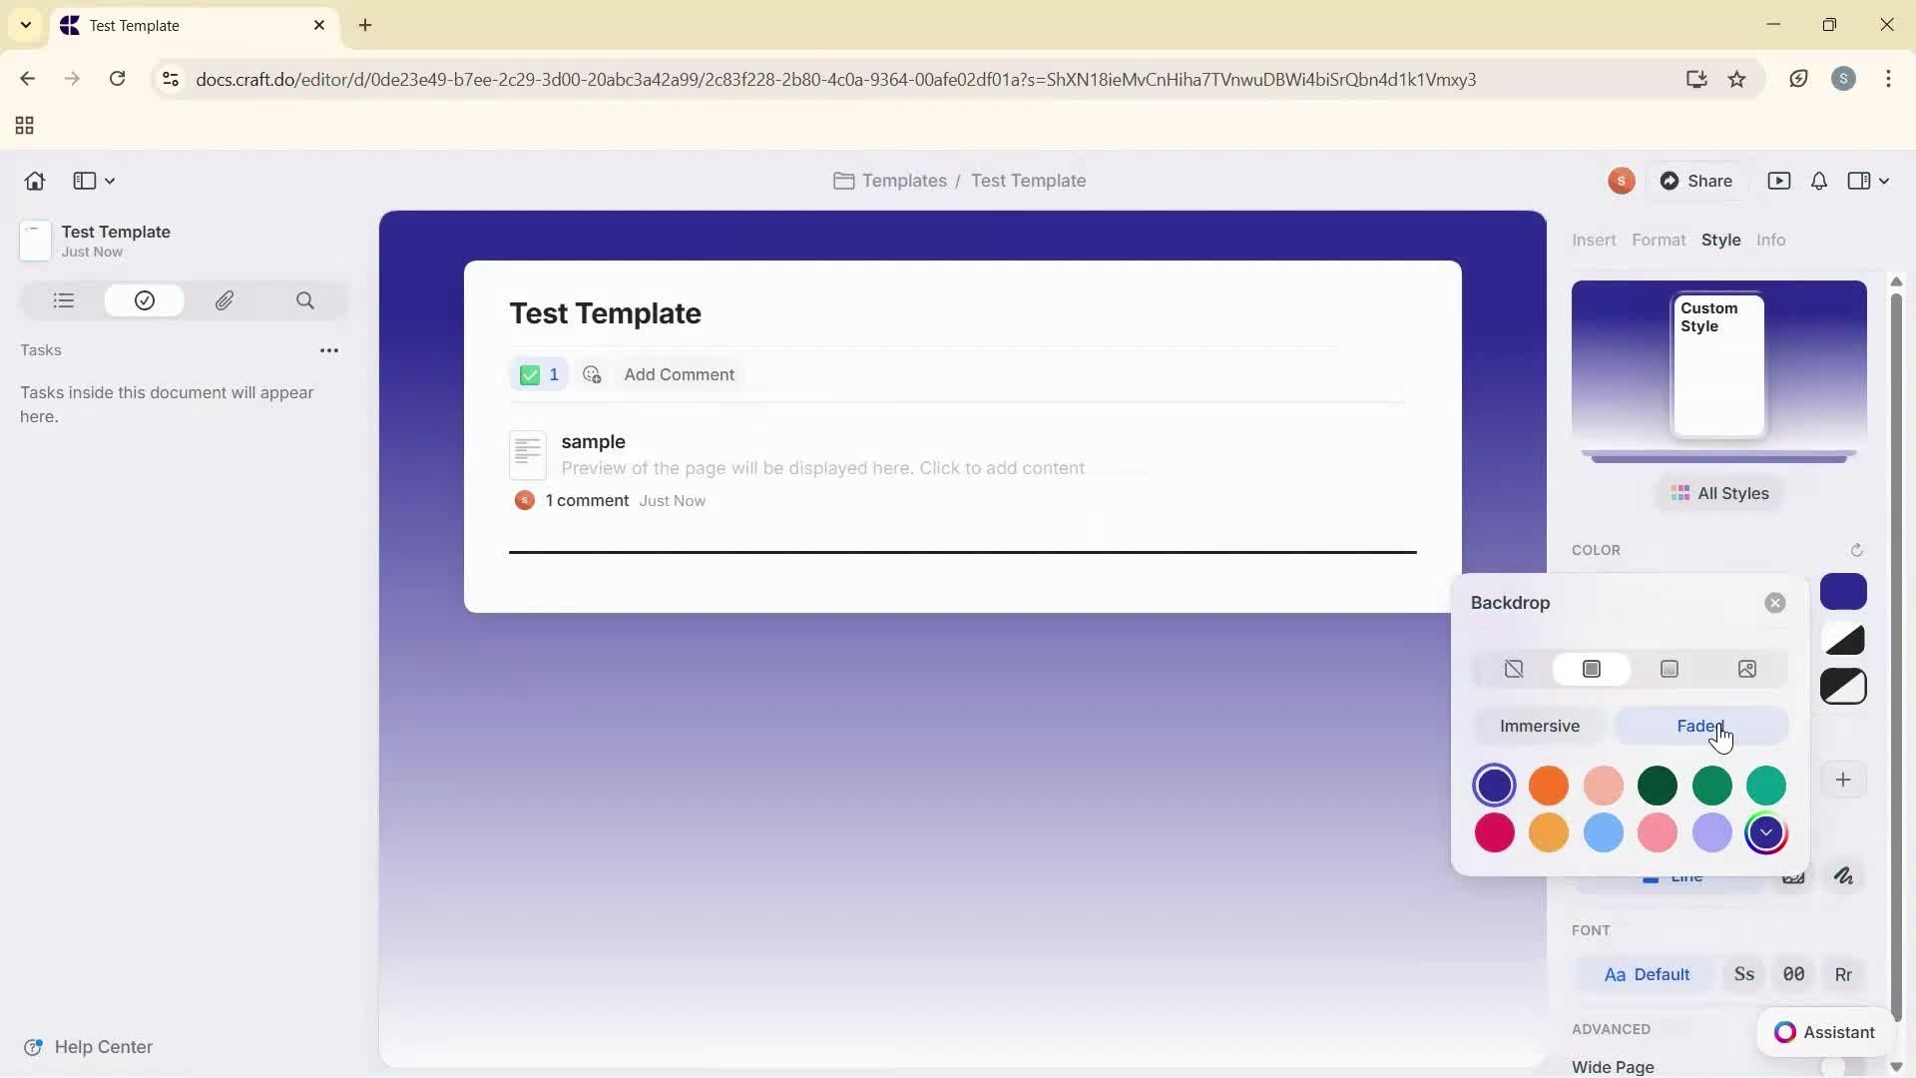
Task: Click the All Styles button
Action: pos(1718,493)
